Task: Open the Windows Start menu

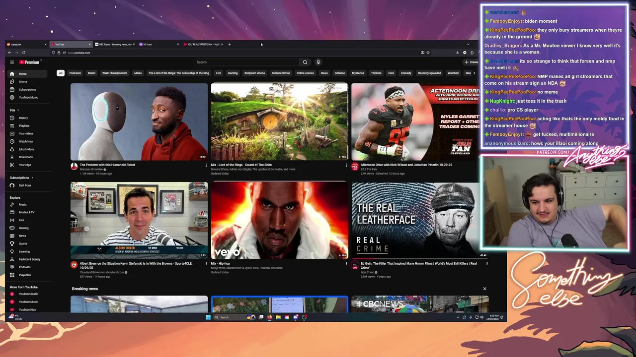Action: coord(208,317)
